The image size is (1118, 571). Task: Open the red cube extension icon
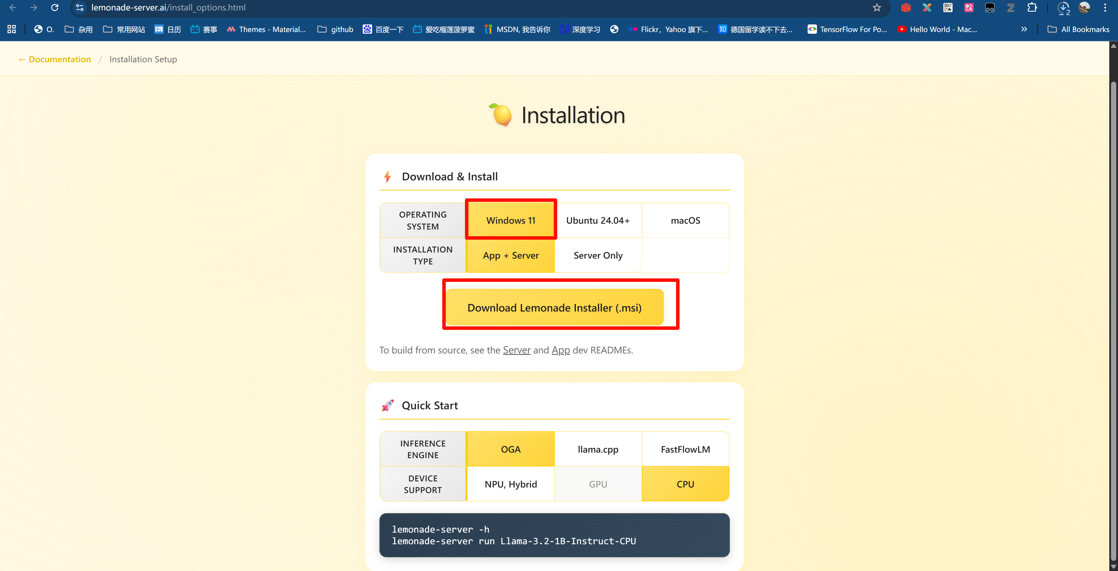click(x=905, y=8)
